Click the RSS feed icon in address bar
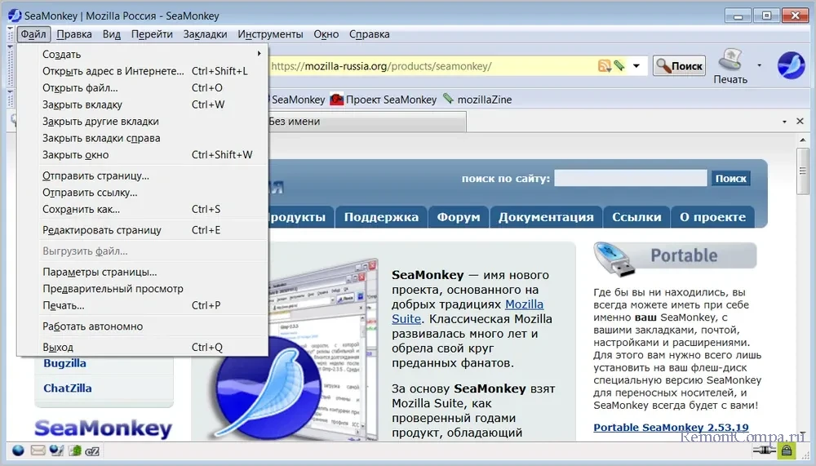Image resolution: width=816 pixels, height=466 pixels. pos(604,66)
